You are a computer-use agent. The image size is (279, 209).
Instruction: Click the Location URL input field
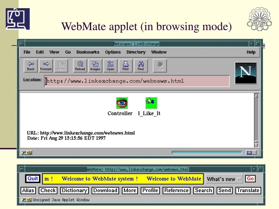[137, 81]
